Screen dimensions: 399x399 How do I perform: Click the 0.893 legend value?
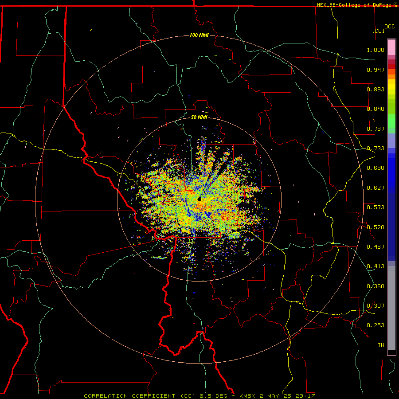pyautogui.click(x=376, y=89)
